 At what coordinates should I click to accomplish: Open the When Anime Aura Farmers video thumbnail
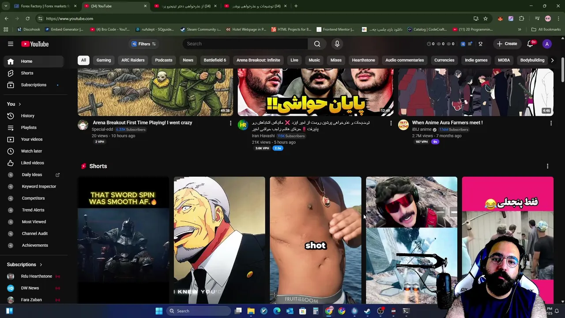pyautogui.click(x=475, y=92)
